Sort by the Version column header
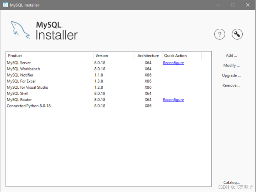256x192 pixels. coord(114,56)
